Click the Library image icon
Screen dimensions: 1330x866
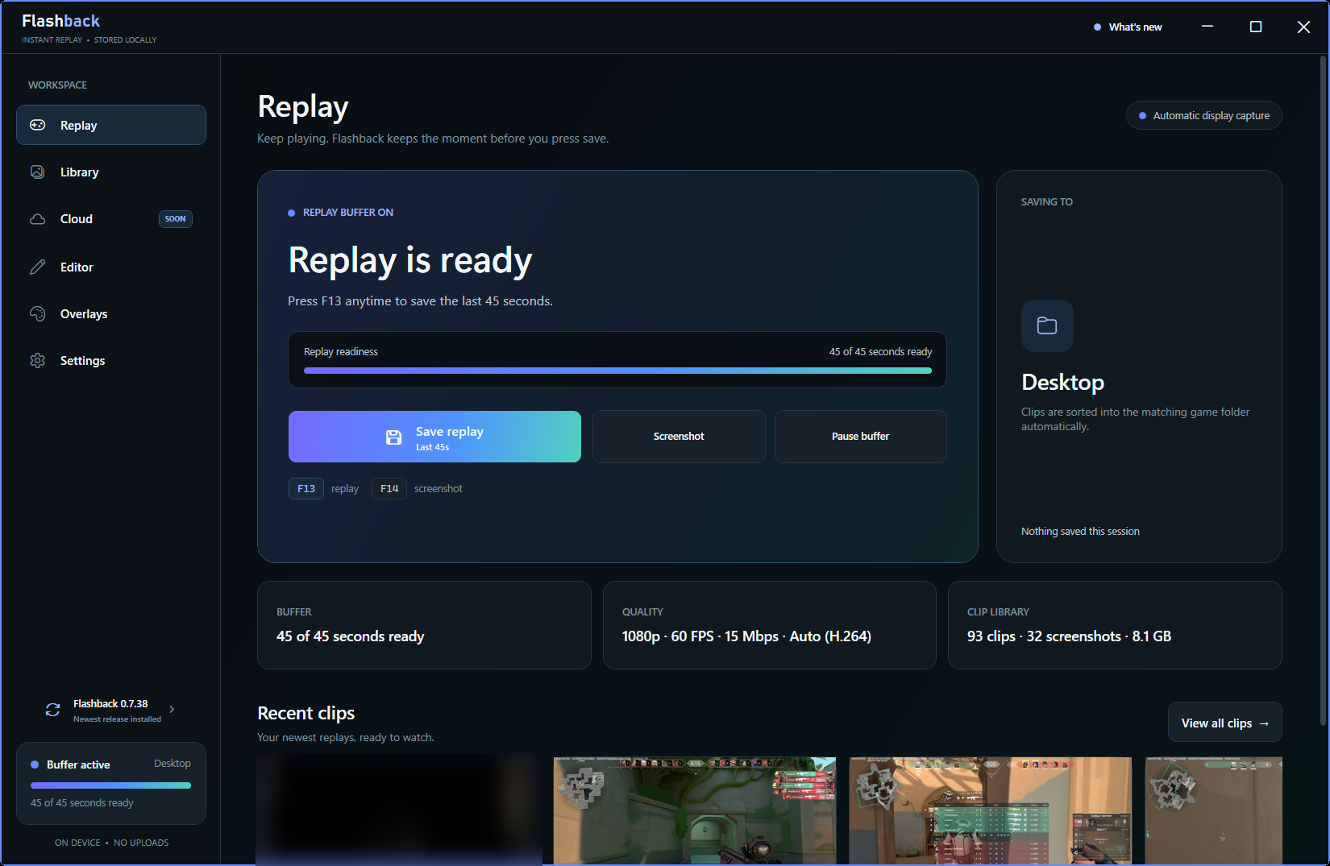(38, 172)
